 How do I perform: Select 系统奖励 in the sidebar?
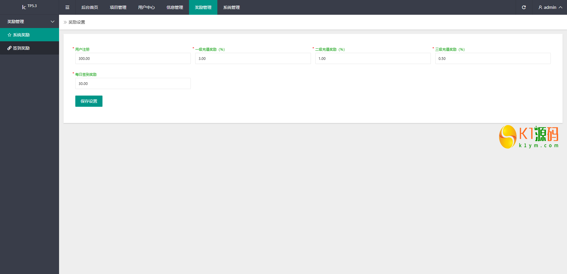click(x=30, y=35)
